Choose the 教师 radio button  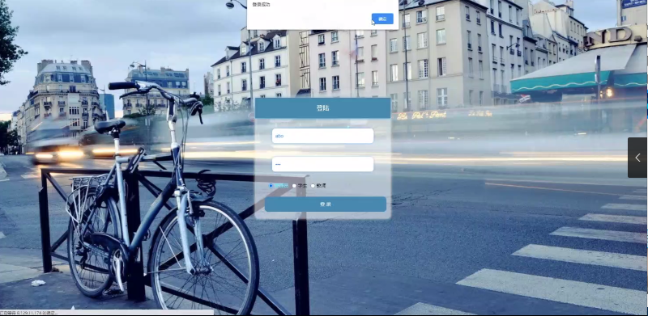(x=313, y=186)
